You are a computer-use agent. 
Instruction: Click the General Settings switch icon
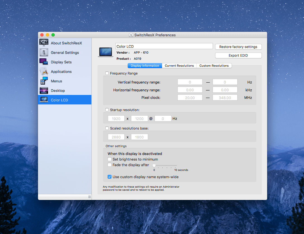point(44,52)
